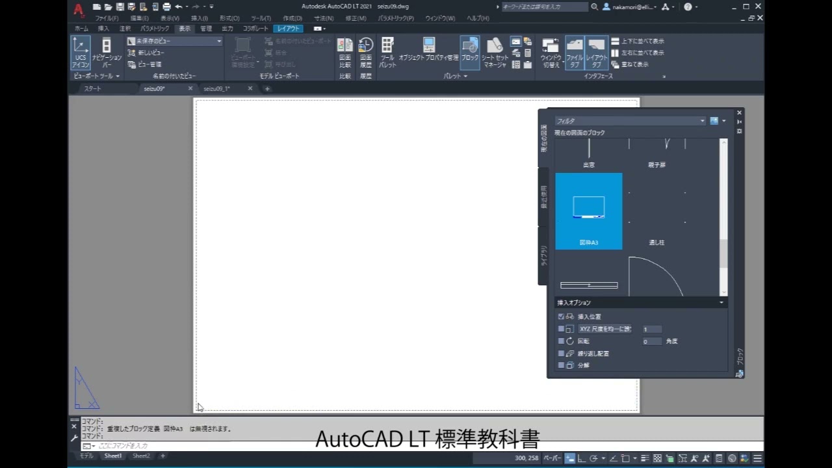Open the ファイル(F) menu
The image size is (832, 468).
107,18
